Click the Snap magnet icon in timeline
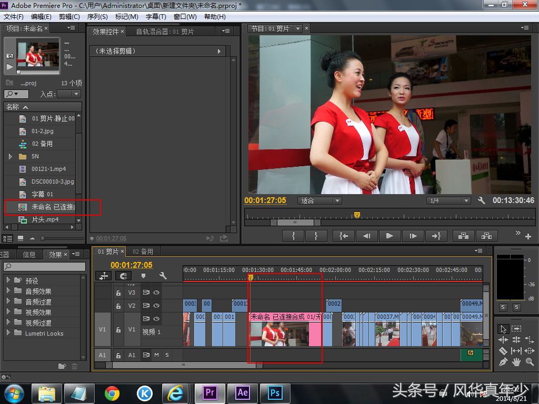 click(x=123, y=276)
